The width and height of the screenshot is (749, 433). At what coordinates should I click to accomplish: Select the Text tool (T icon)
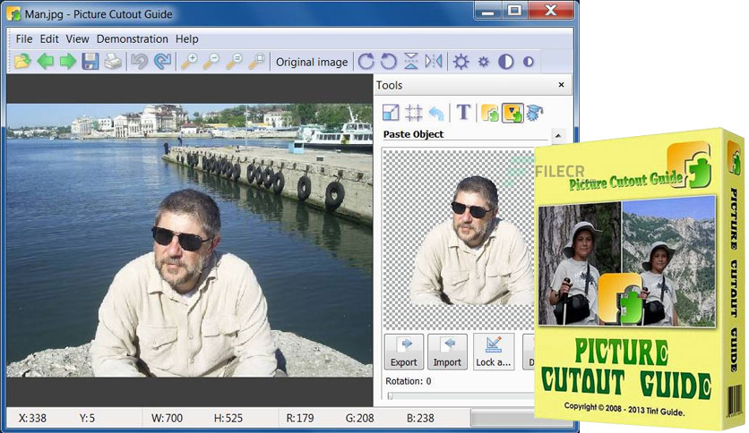pyautogui.click(x=463, y=113)
